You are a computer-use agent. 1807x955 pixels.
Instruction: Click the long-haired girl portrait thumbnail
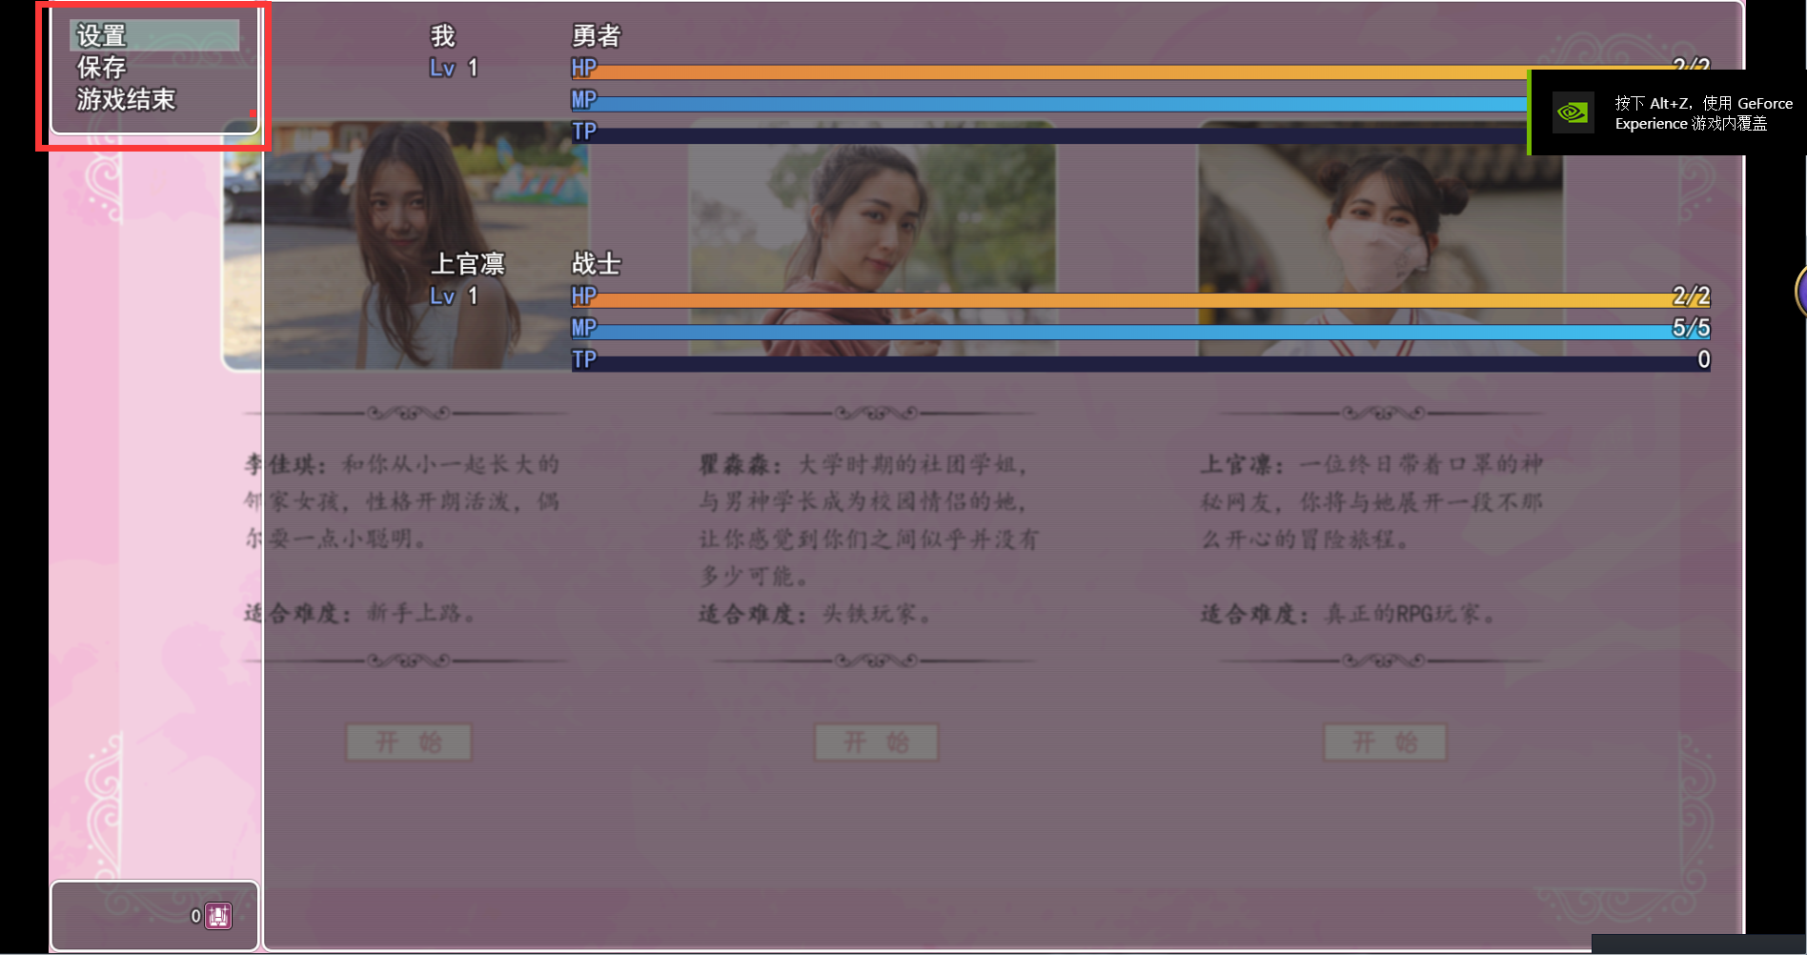pos(405,245)
